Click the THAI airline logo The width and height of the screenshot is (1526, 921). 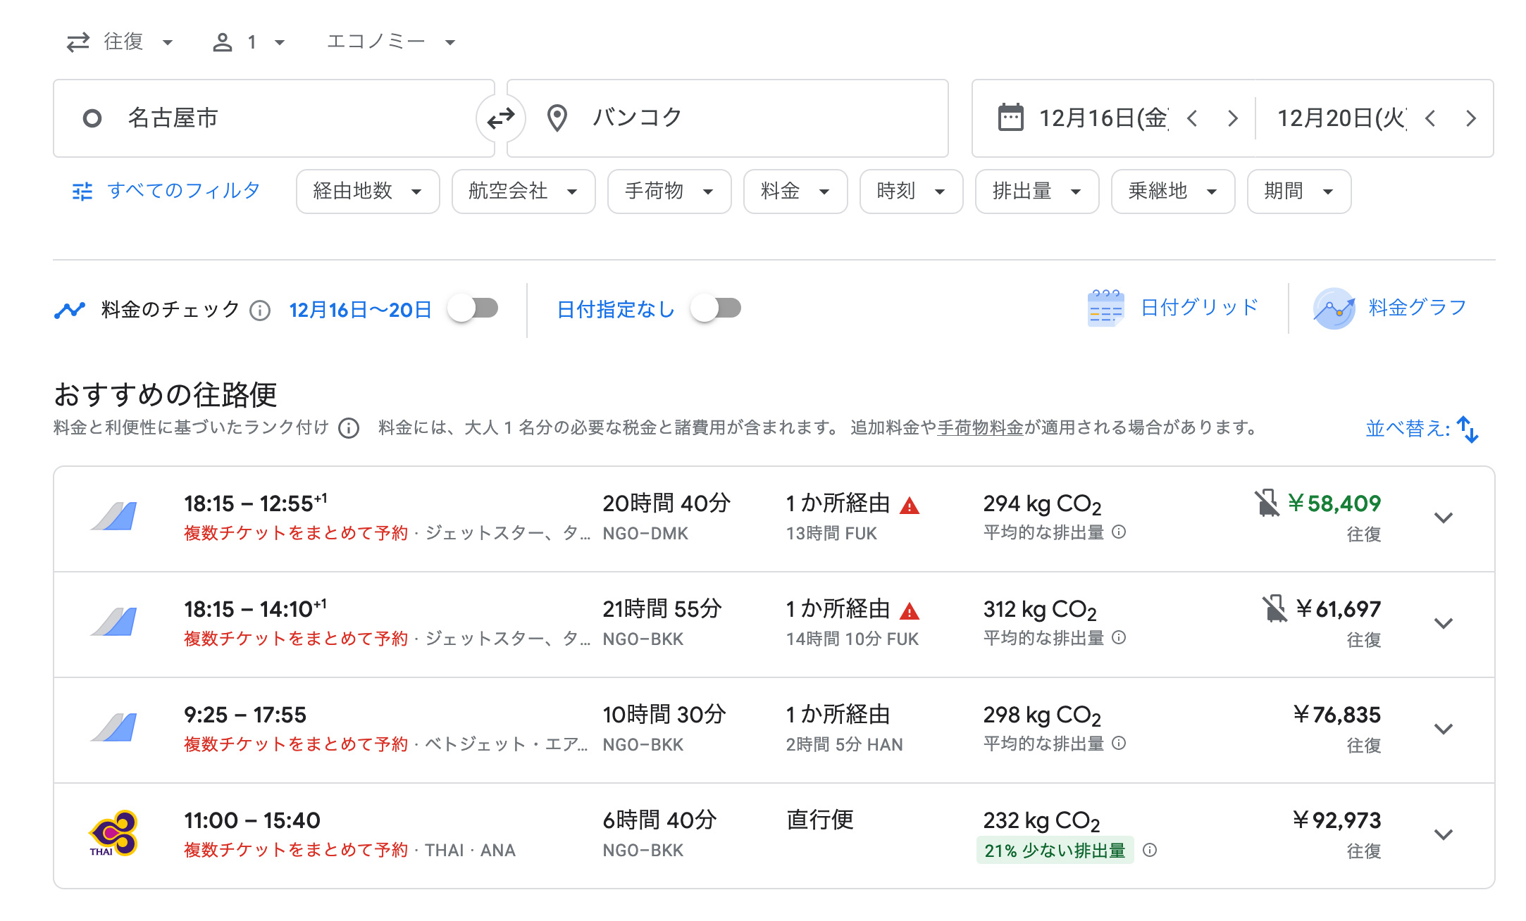tap(113, 834)
